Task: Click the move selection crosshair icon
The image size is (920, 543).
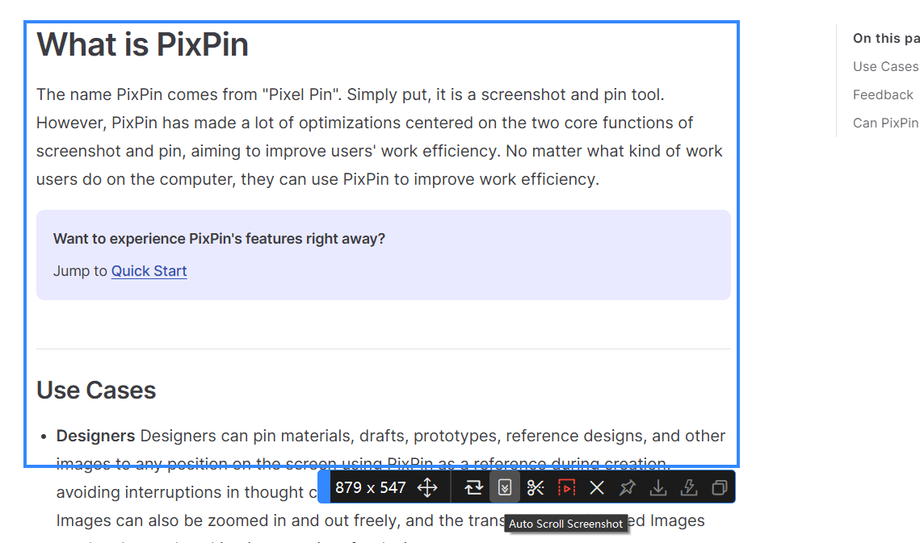Action: pos(427,487)
